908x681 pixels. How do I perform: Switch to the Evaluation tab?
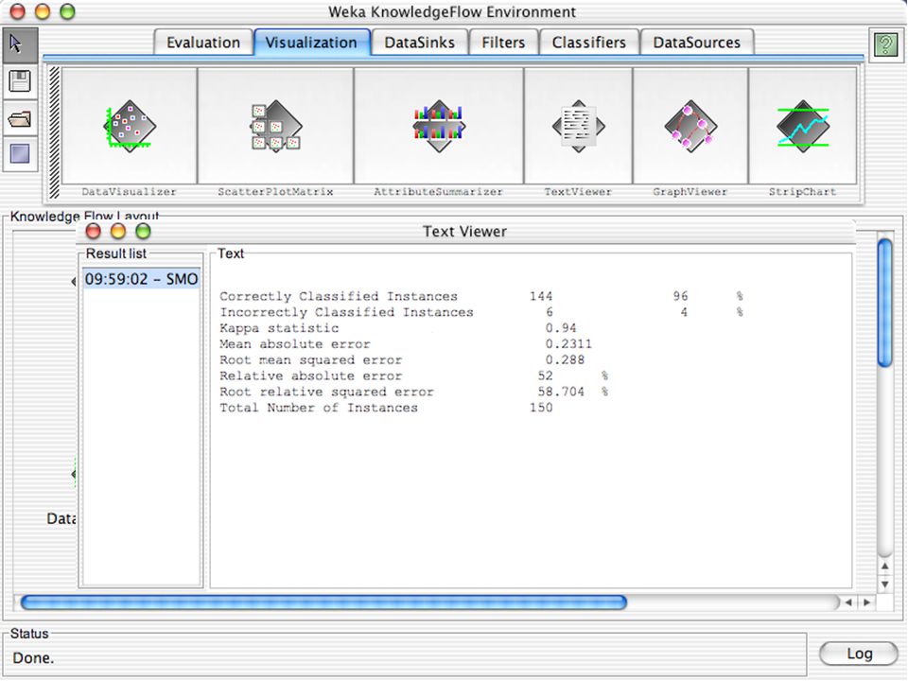click(203, 43)
